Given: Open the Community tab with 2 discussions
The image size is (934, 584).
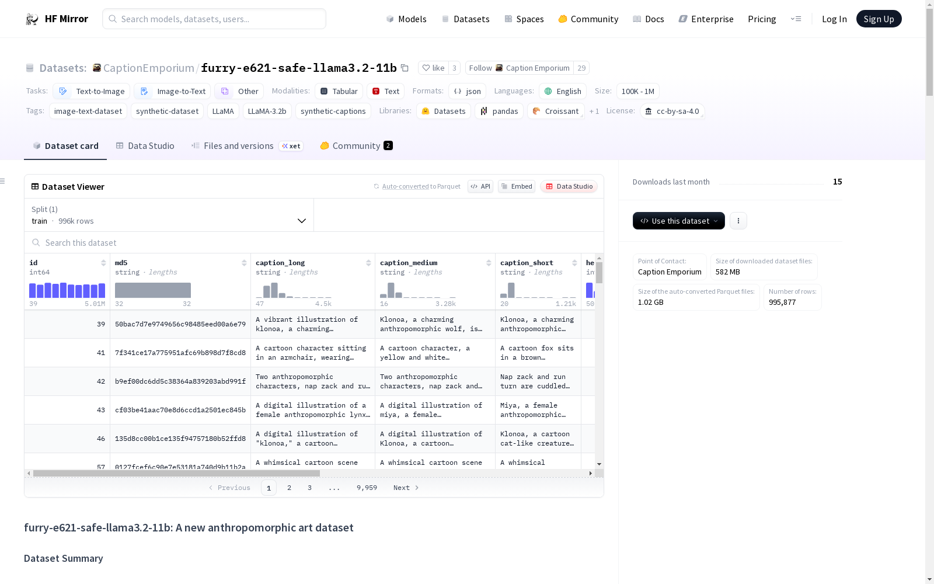Looking at the screenshot, I should pos(356,146).
